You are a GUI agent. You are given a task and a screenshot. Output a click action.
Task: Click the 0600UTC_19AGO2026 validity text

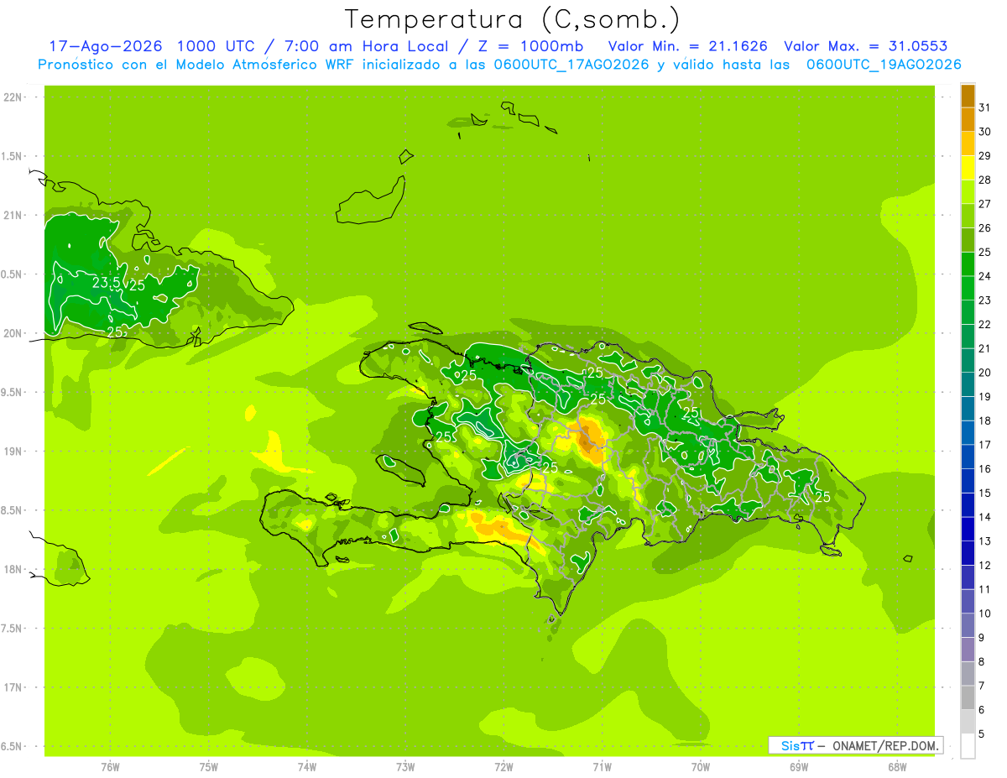point(884,65)
